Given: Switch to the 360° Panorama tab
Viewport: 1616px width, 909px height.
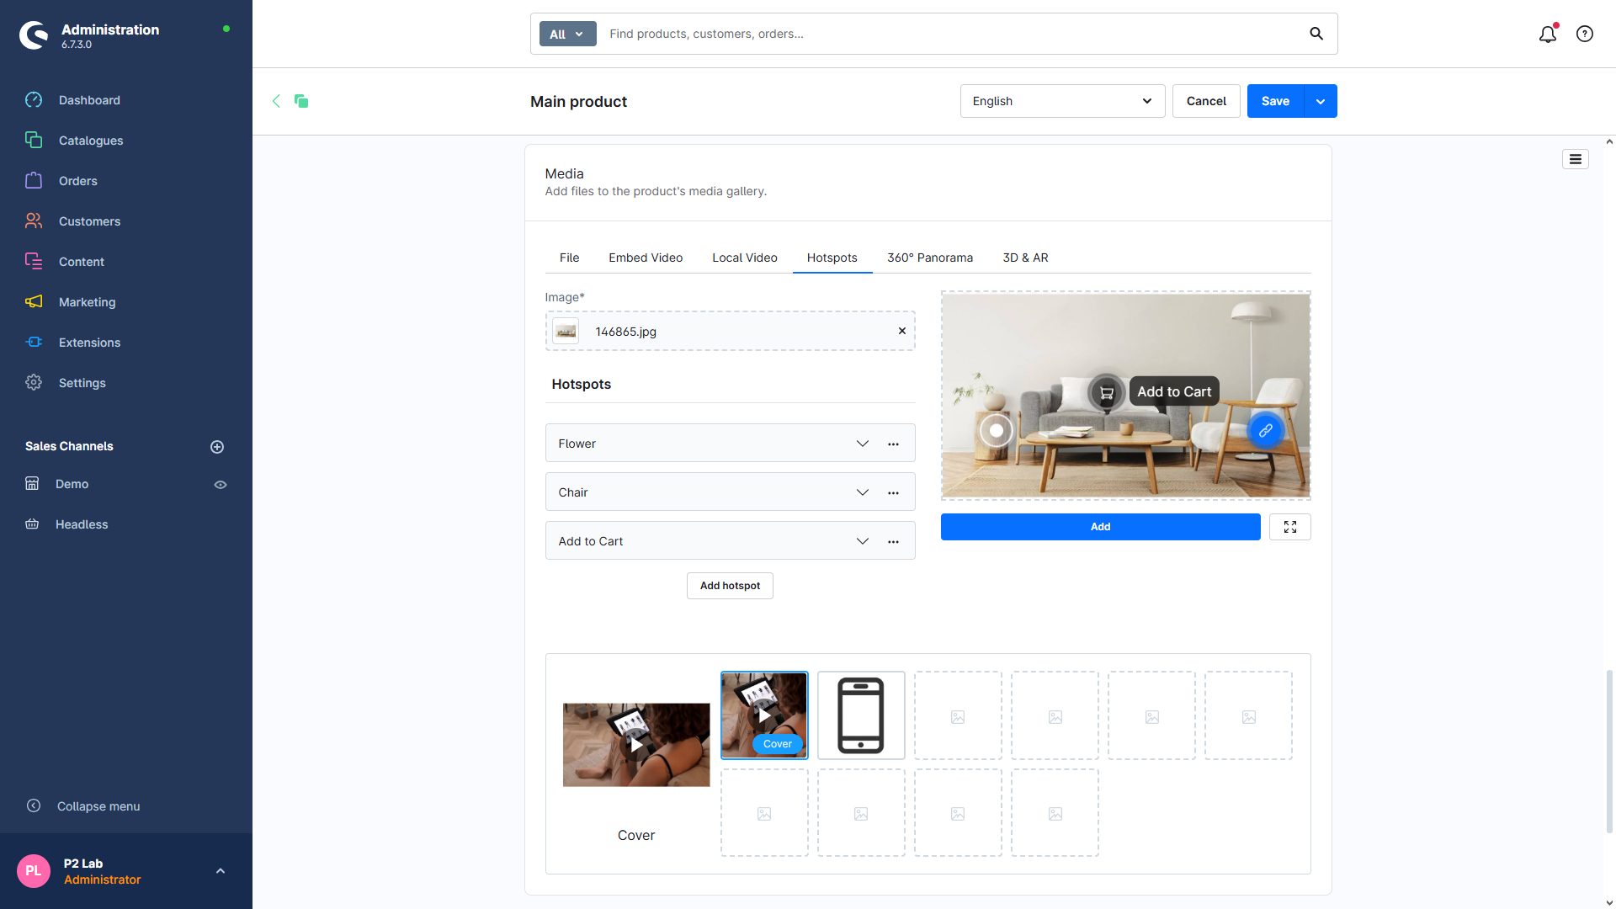Looking at the screenshot, I should 930,258.
